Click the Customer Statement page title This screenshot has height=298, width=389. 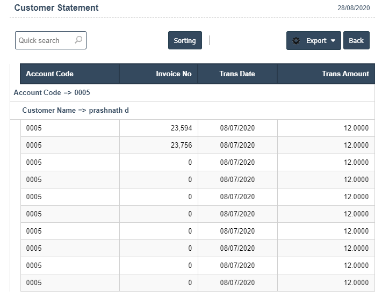tap(56, 8)
